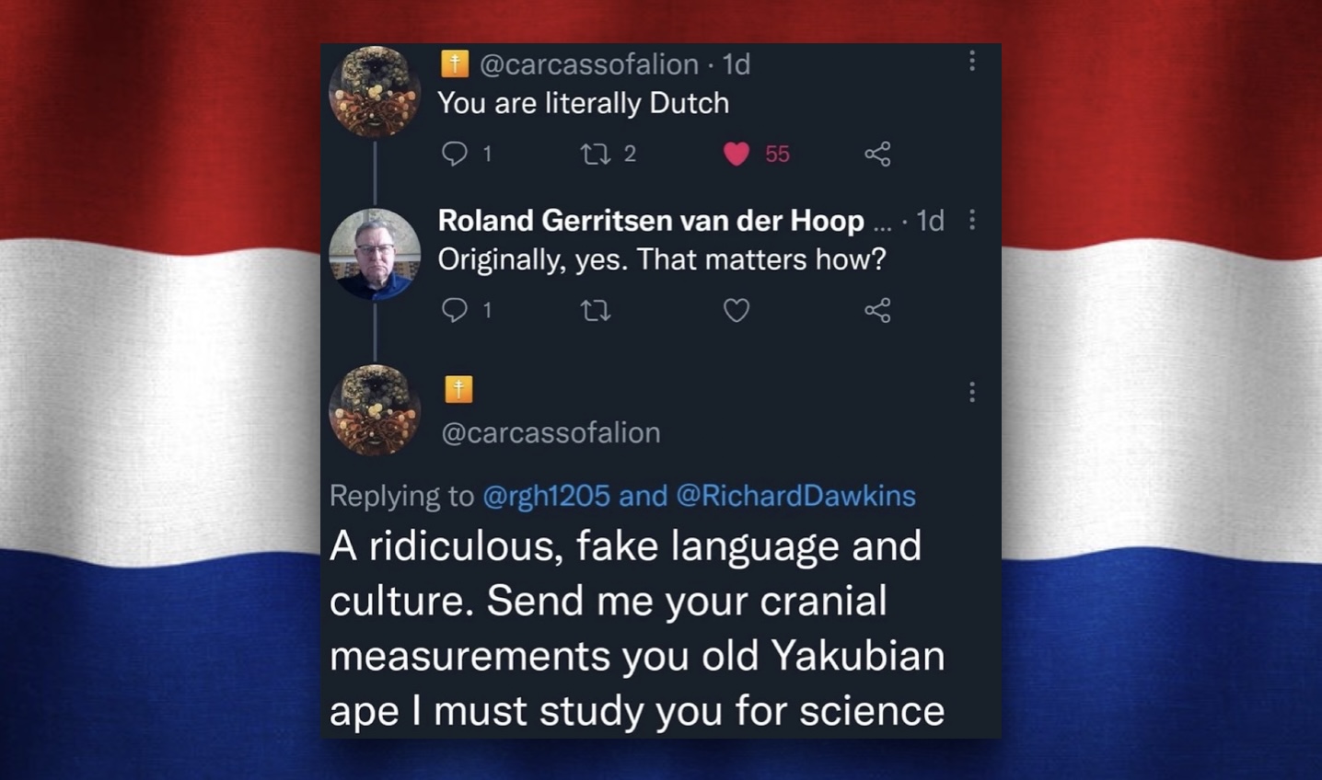The width and height of the screenshot is (1322, 780).
Task: Retweet the "You are literally Dutch" tweet
Action: (596, 154)
